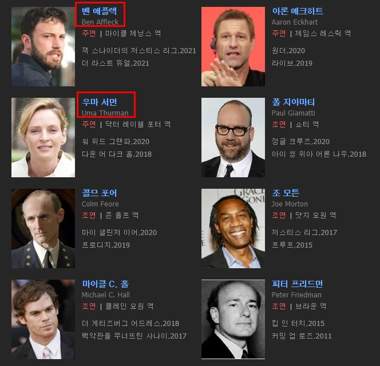Open the 마이클 C. 홀 name link
Screen dimensions: 380x366
[x=105, y=284]
